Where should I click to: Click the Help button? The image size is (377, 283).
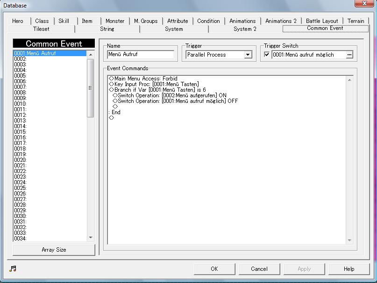pos(349,269)
